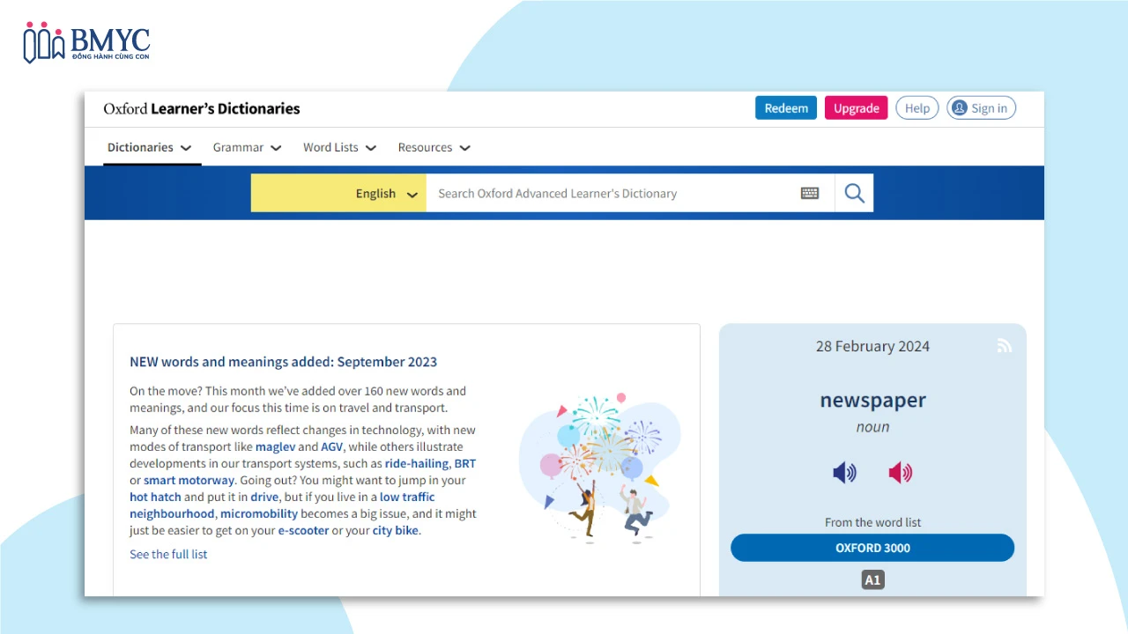The height and width of the screenshot is (634, 1128).
Task: Play the blue British pronunciation speaker
Action: [x=844, y=473]
